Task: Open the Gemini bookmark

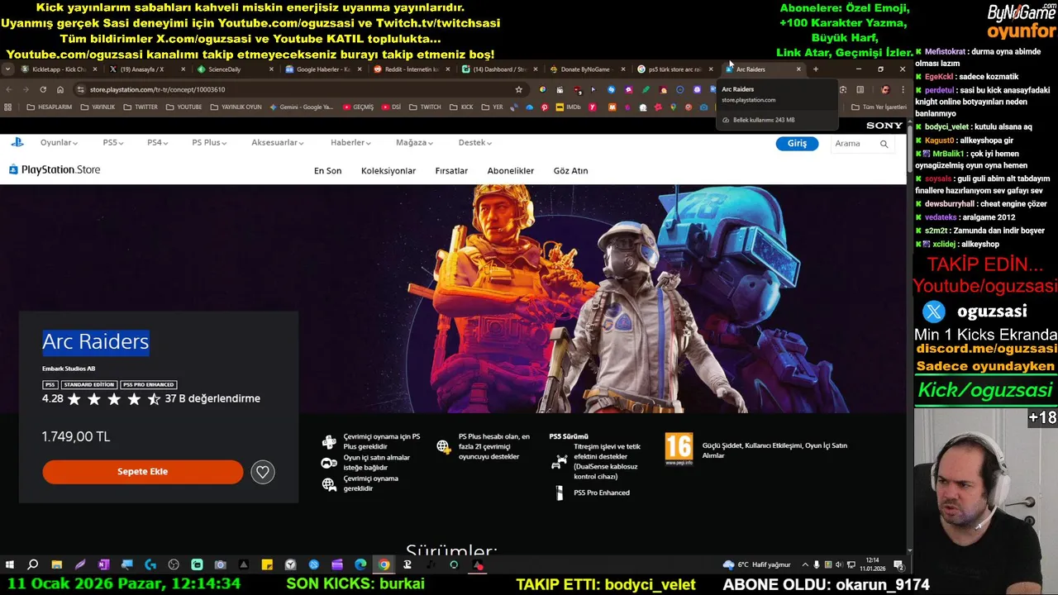Action: click(301, 107)
